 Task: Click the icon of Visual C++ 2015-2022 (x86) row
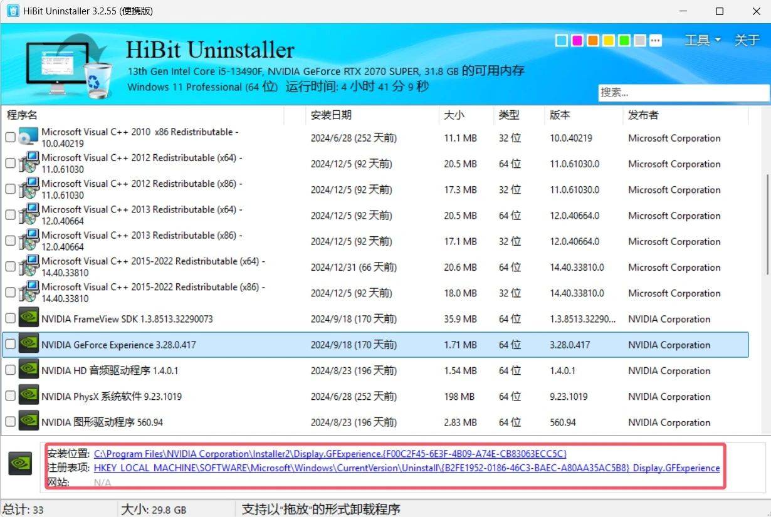point(28,292)
